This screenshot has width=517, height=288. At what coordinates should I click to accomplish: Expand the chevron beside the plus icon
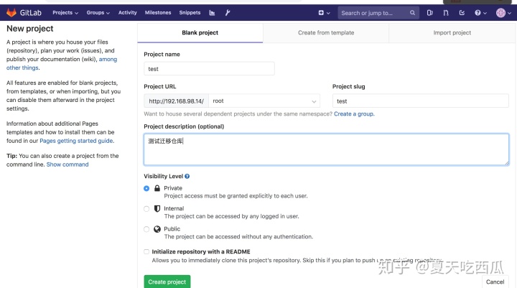click(328, 13)
